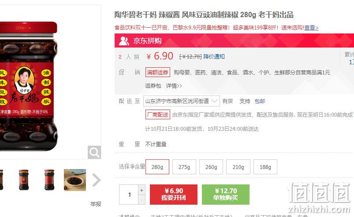This screenshot has width=354, height=217.
Task: Increase quantity with the plus button
Action: click(x=142, y=190)
